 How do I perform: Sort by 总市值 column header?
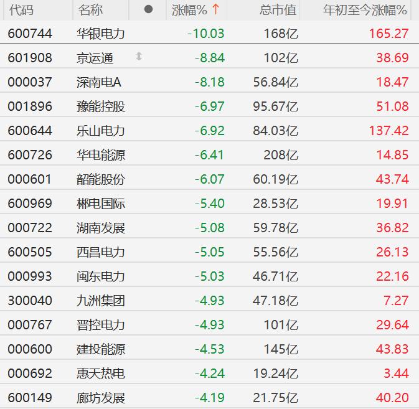278,10
